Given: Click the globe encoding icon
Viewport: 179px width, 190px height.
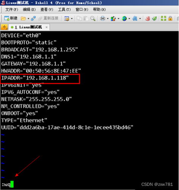Looking at the screenshot, I should [124, 19].
